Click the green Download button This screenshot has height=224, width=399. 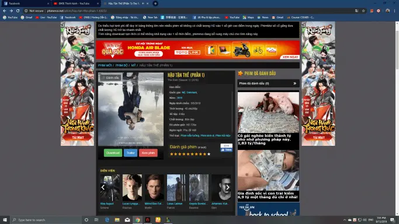pyautogui.click(x=113, y=153)
